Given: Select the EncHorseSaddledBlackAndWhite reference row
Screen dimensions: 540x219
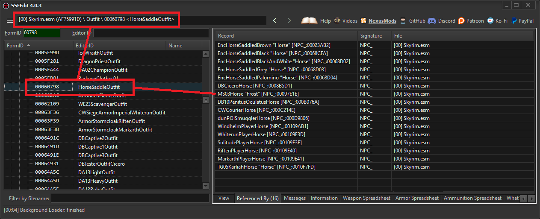Looking at the screenshot, I should 374,61.
